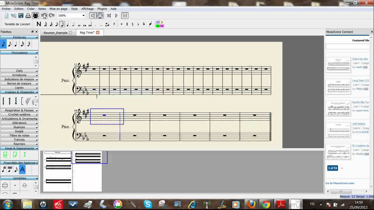Apply the natural accidental
Viewport: 374px width, 210px height.
coord(133,24)
